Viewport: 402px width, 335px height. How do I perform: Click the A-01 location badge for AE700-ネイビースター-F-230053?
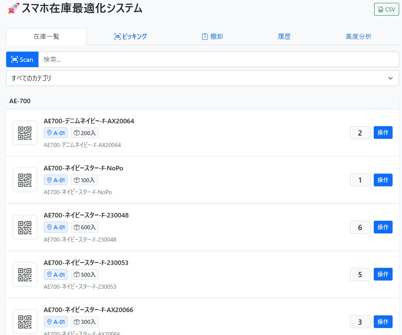[x=56, y=274]
